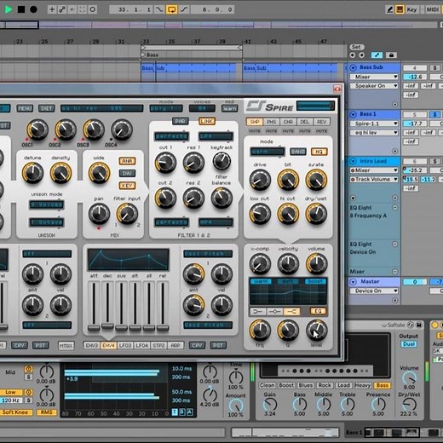Fold the Bass 1 track
This screenshot has width=443, height=443.
click(x=353, y=114)
